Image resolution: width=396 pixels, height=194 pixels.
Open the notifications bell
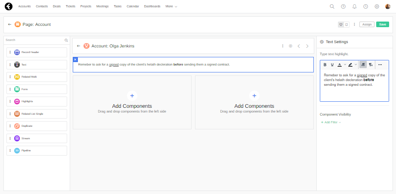(354, 6)
